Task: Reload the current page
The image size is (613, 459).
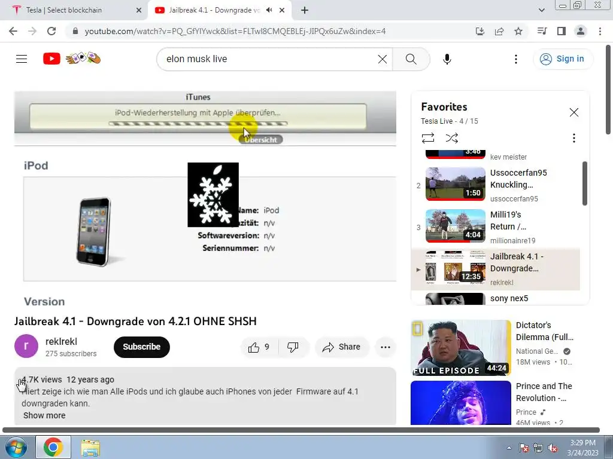Action: 51,31
